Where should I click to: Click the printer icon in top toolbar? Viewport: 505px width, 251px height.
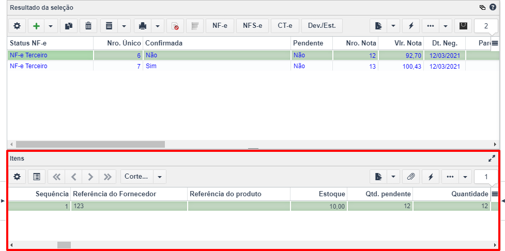point(143,26)
